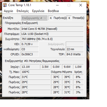The width and height of the screenshot is (107, 107).
Task: Click the TDP field showing 84.0 Watts
Action: pos(75,54)
